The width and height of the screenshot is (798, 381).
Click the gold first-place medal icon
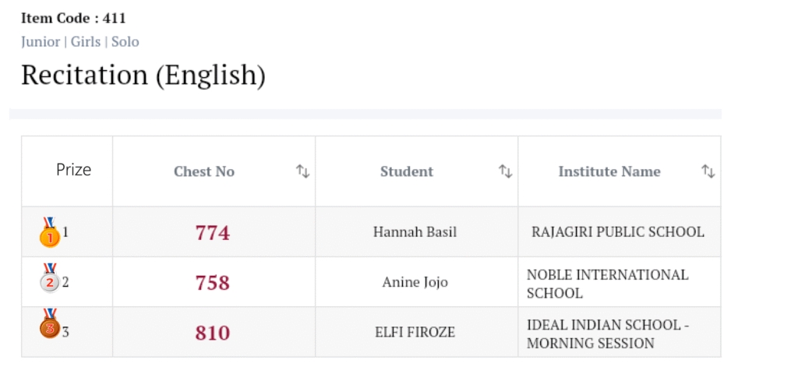[50, 232]
